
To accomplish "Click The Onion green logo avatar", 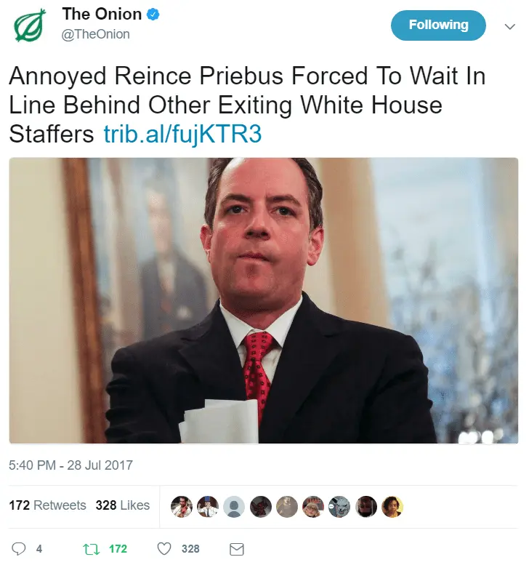I will pyautogui.click(x=30, y=25).
